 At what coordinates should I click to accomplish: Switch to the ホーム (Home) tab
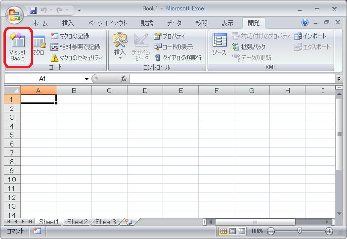(x=40, y=23)
